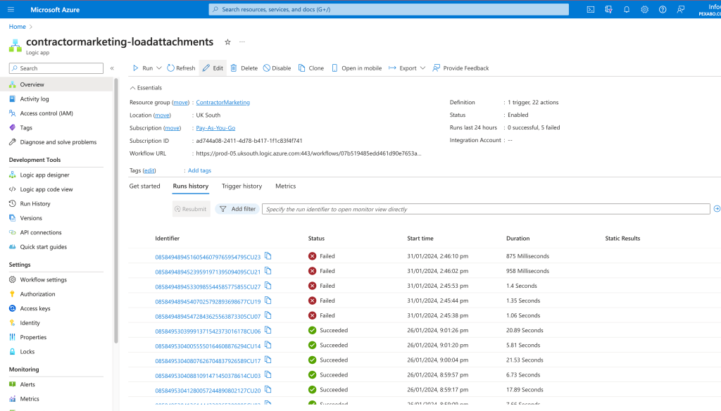Switch to Trigger history tab
This screenshot has height=411, width=721.
tap(242, 186)
